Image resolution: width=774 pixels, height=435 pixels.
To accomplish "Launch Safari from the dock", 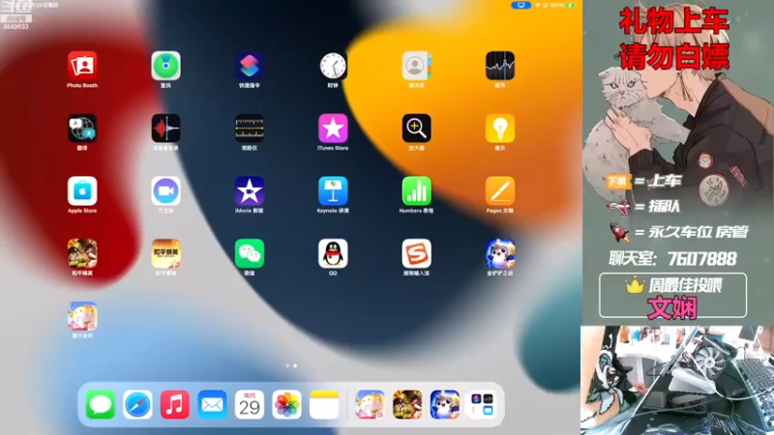I will (x=137, y=404).
